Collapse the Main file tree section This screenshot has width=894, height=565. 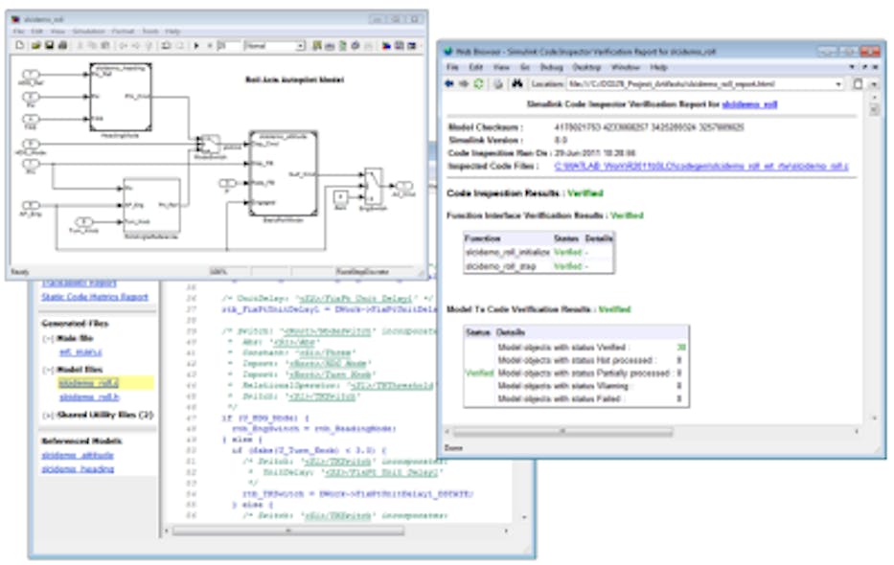coord(47,339)
